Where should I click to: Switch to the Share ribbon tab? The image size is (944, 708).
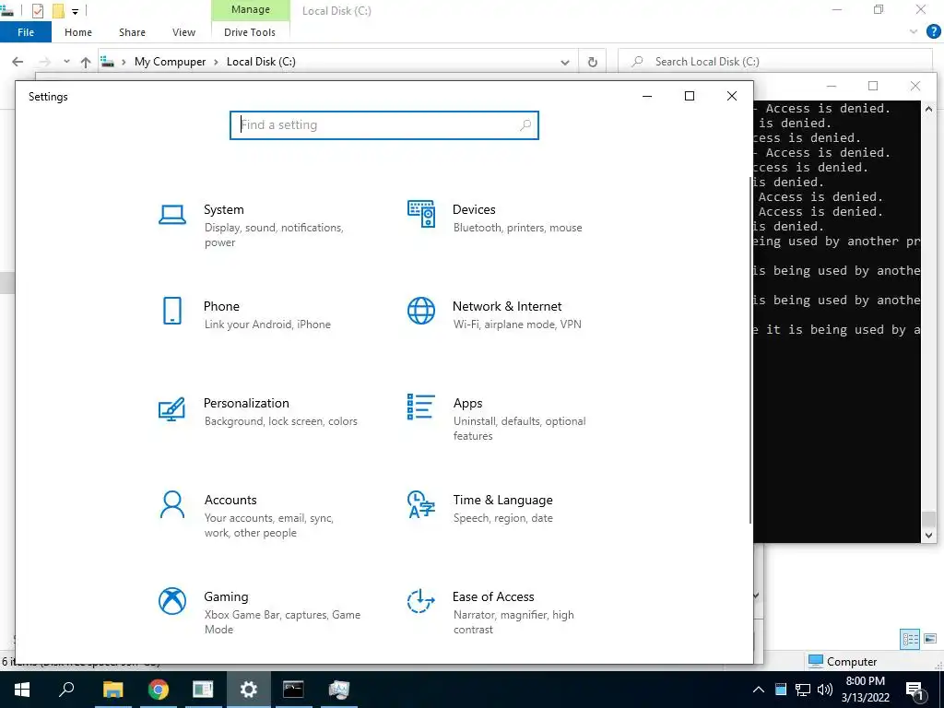coord(132,32)
